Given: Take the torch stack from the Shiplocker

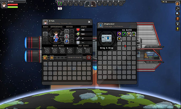Looking at the screenshot, I should tap(129, 34).
